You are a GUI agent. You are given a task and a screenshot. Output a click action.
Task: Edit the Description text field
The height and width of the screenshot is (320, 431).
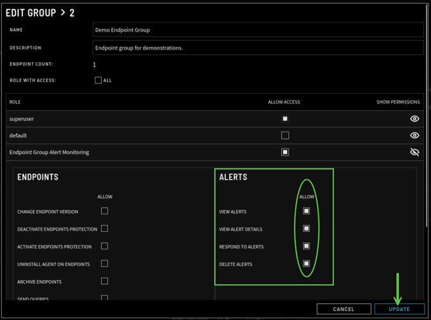[x=257, y=48]
